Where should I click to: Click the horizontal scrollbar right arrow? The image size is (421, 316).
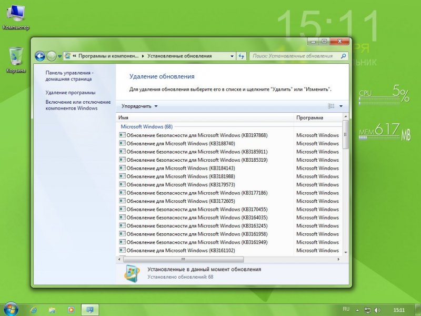(338, 259)
